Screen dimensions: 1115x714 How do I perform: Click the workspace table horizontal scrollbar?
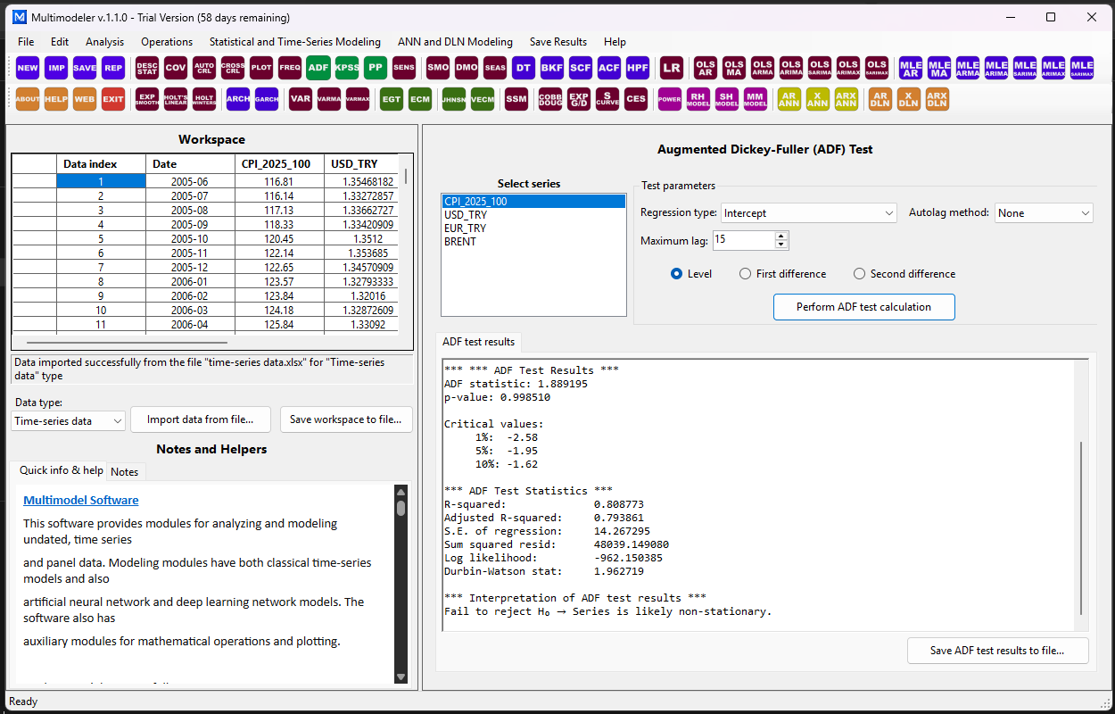(127, 342)
